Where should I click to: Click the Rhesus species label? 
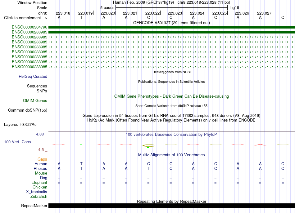[40, 169]
